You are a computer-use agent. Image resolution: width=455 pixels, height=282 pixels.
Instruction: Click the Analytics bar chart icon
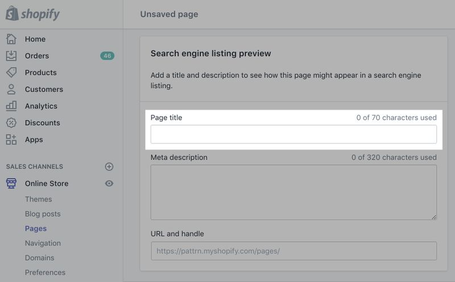pyautogui.click(x=11, y=106)
